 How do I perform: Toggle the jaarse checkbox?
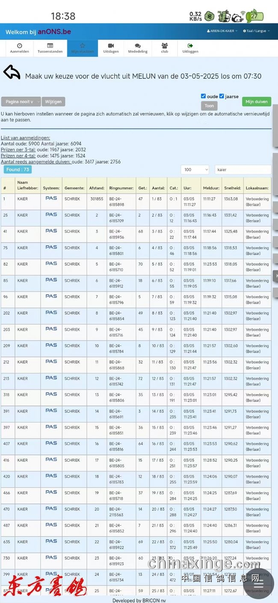pyautogui.click(x=222, y=96)
